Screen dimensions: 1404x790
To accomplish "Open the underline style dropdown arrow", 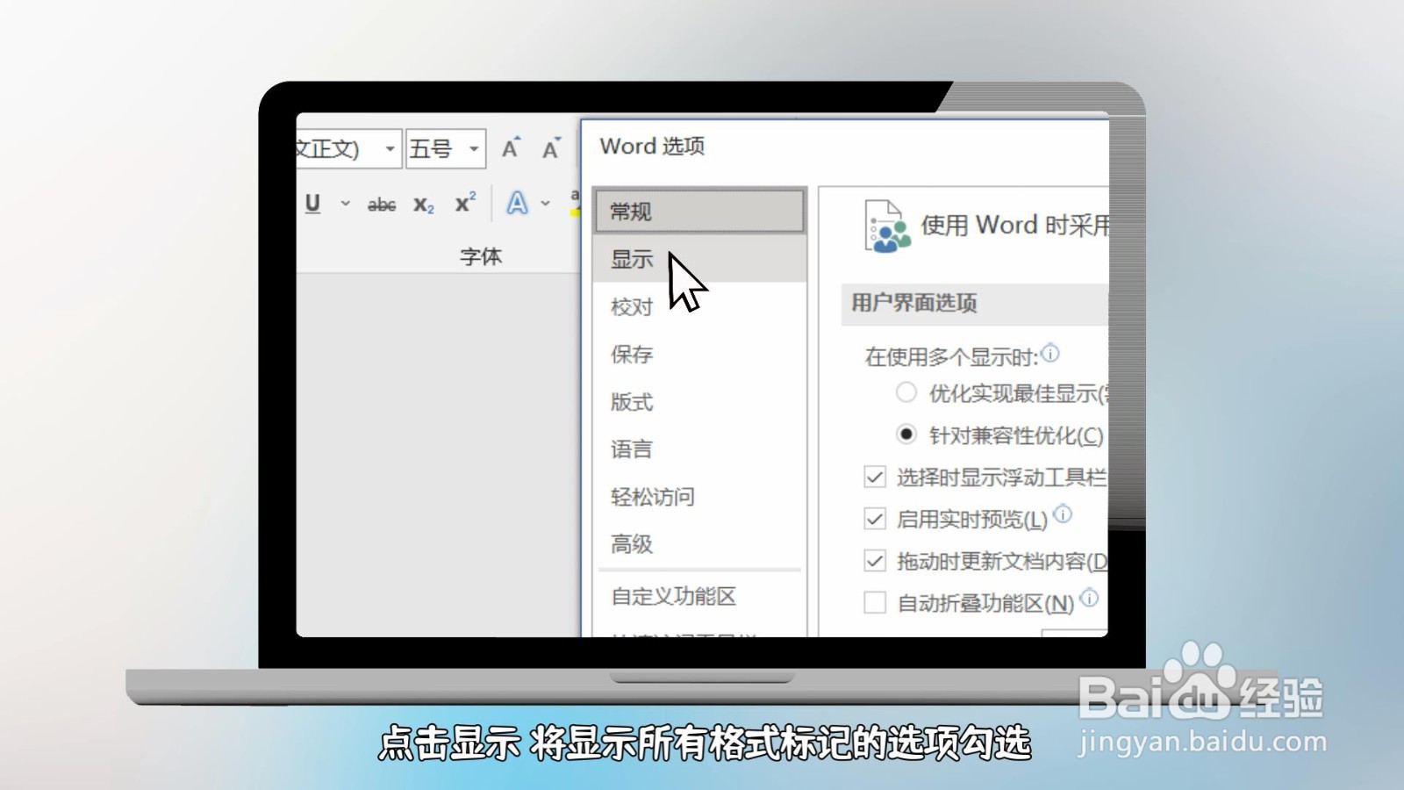I will coord(345,204).
